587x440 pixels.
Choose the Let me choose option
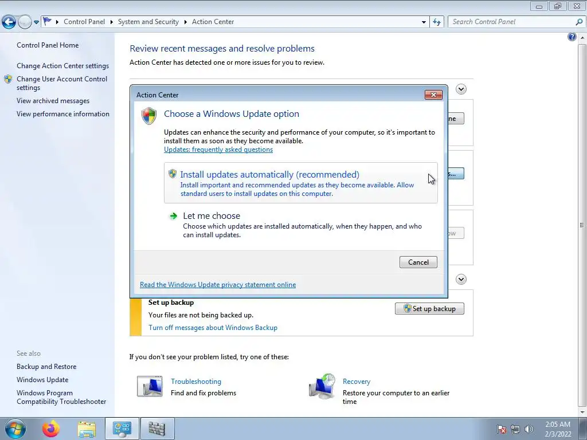(x=300, y=225)
